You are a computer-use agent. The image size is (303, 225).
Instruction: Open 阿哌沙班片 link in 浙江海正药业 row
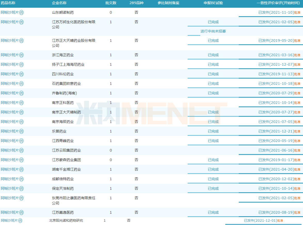(10, 55)
